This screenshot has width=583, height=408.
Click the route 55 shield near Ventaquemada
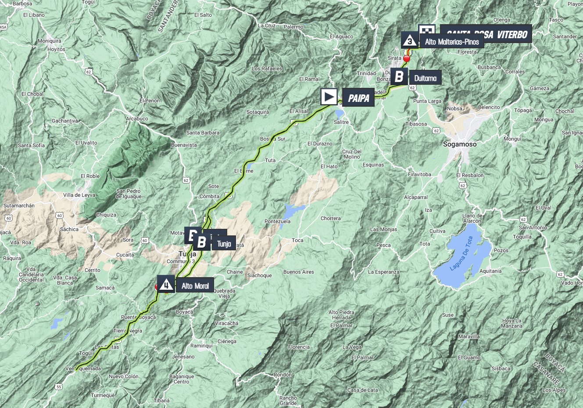tap(59, 386)
